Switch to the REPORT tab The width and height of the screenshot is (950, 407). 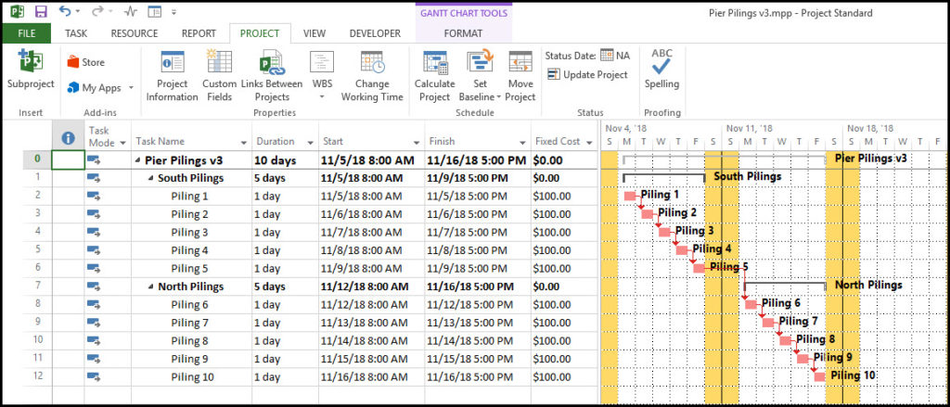[x=199, y=34]
